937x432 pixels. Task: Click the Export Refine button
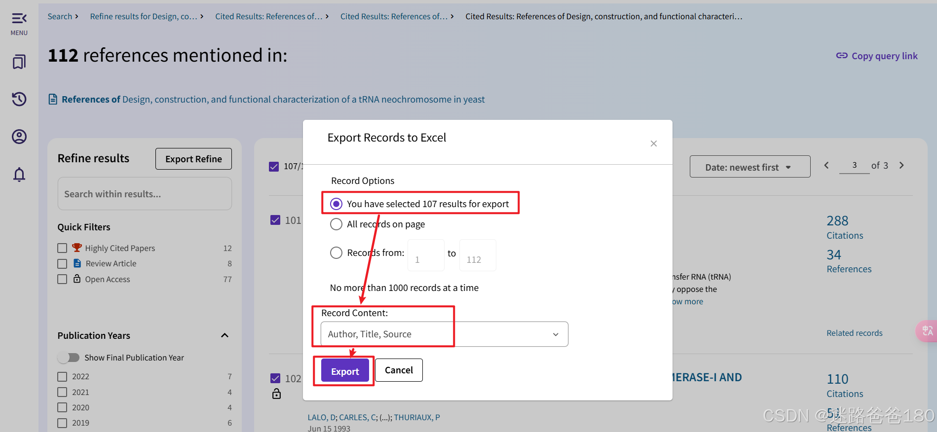tap(193, 159)
